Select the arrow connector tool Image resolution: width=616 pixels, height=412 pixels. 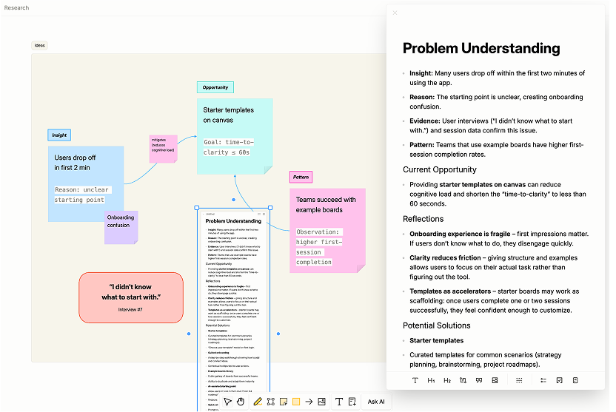click(x=309, y=402)
